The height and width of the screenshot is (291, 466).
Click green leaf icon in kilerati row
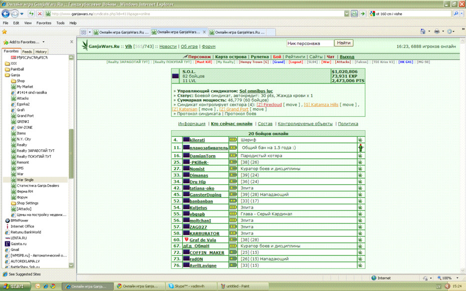coord(360,140)
